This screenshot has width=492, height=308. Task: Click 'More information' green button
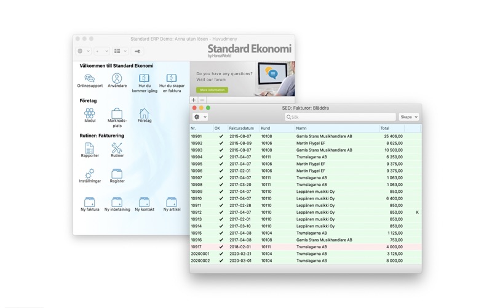[x=212, y=90]
